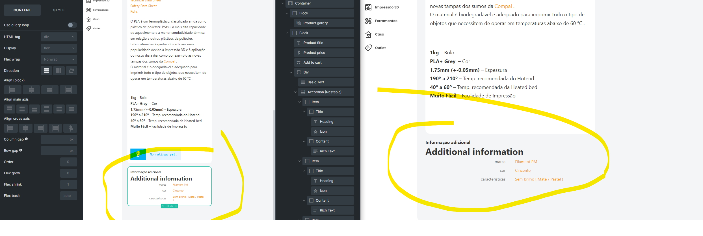Screen dimensions: 703x236
Task: Click Sem brilho ( Mate / Pastel ) in large preview
Action: coord(539,179)
